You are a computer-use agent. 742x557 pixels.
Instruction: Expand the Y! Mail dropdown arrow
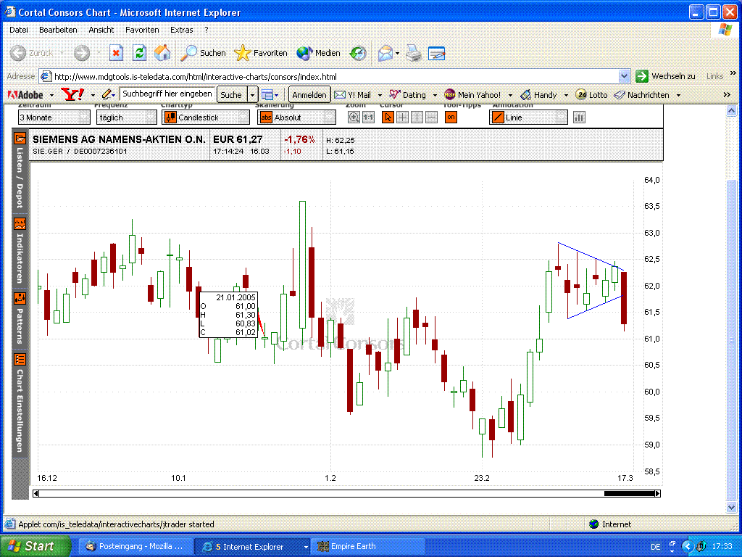[380, 95]
